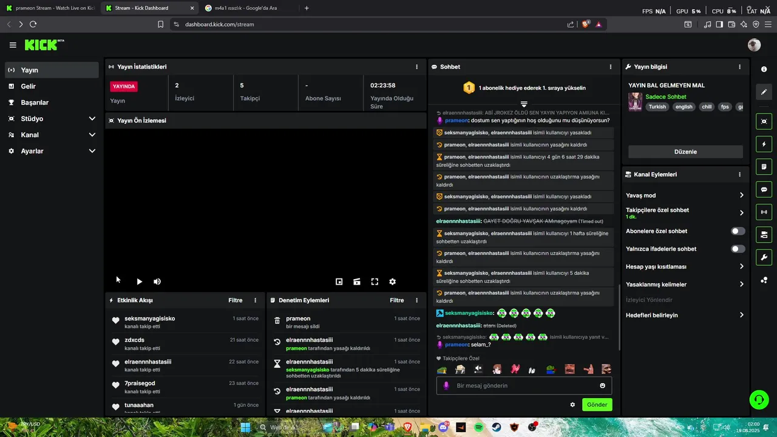Click the green Gönder button
Viewport: 777px width, 437px height.
(x=597, y=405)
